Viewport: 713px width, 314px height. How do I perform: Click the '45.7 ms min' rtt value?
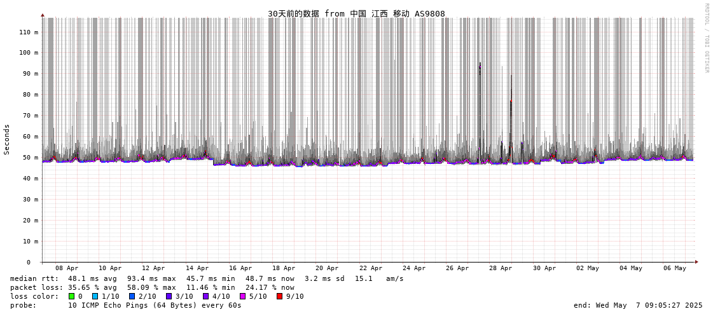click(x=211, y=278)
